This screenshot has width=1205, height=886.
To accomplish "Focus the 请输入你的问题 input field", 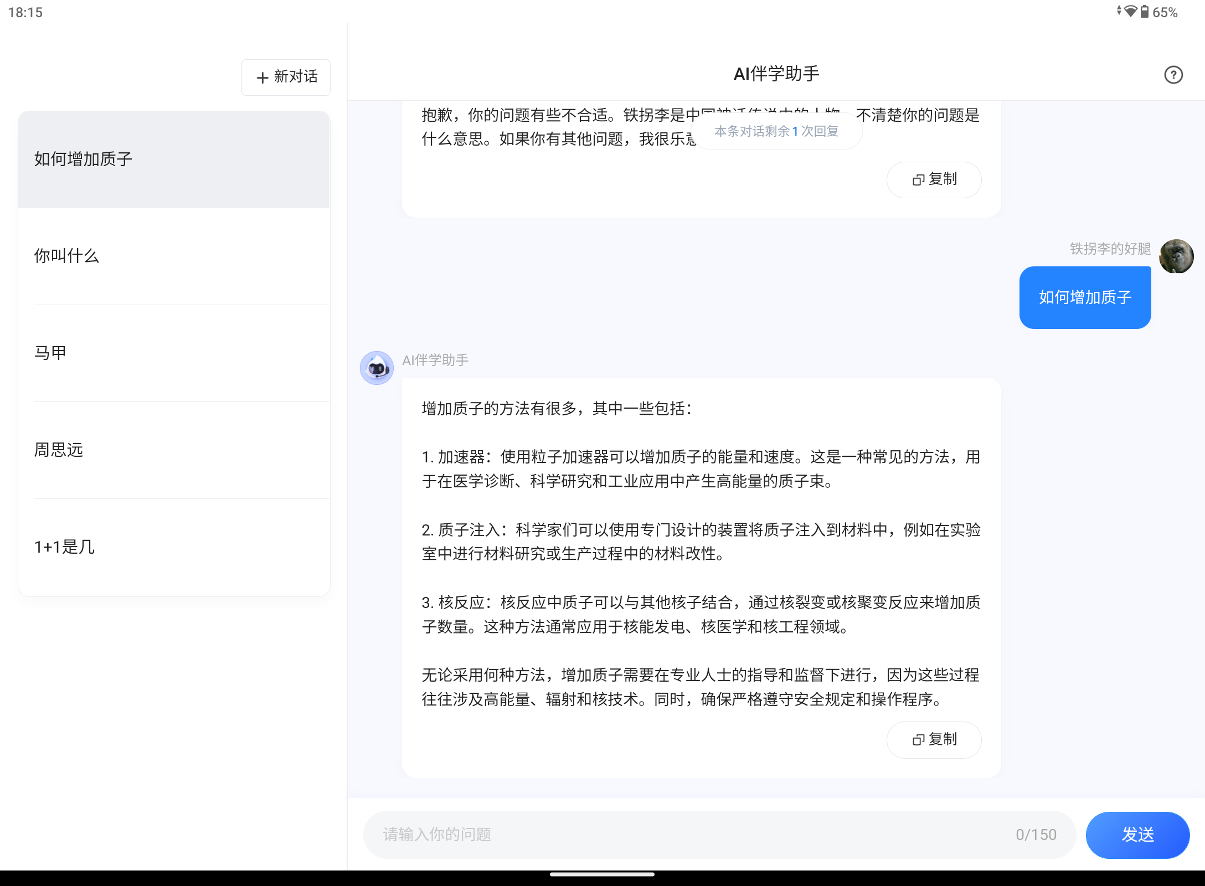I will pos(719,835).
